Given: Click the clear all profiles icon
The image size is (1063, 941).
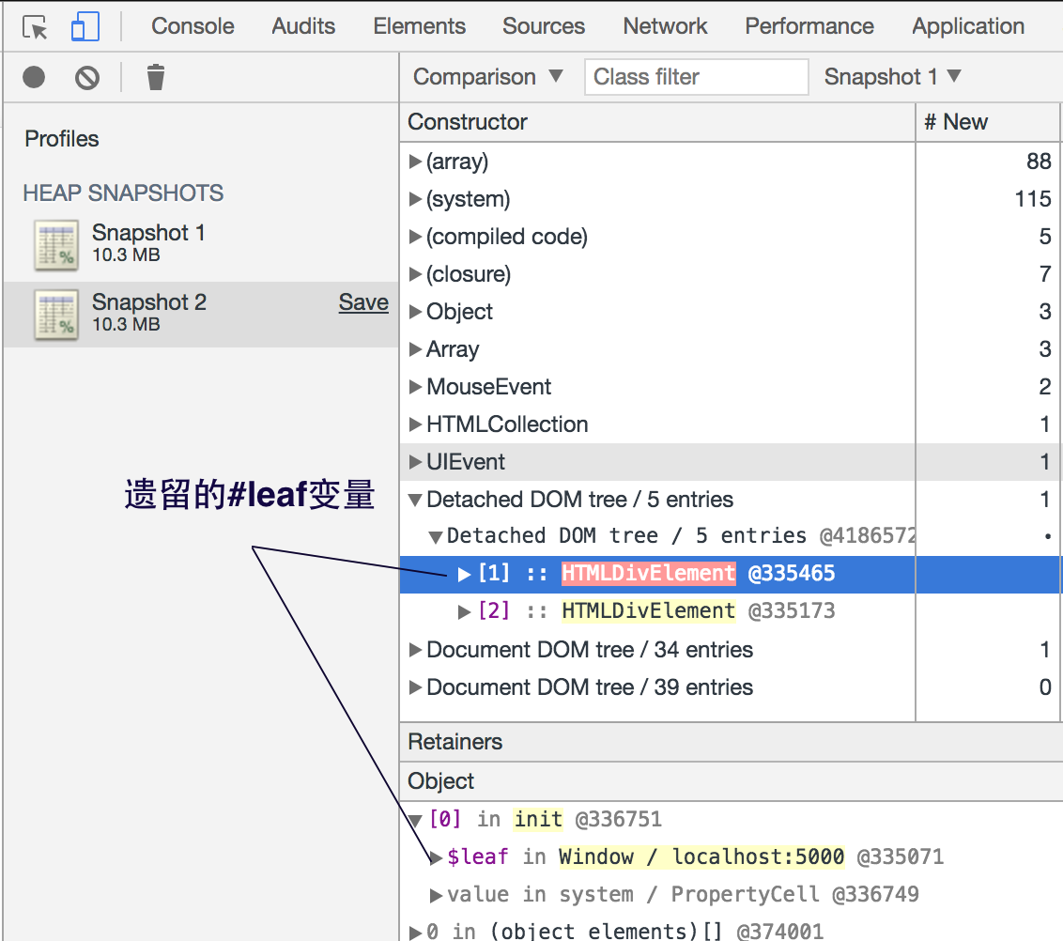Looking at the screenshot, I should 87,78.
